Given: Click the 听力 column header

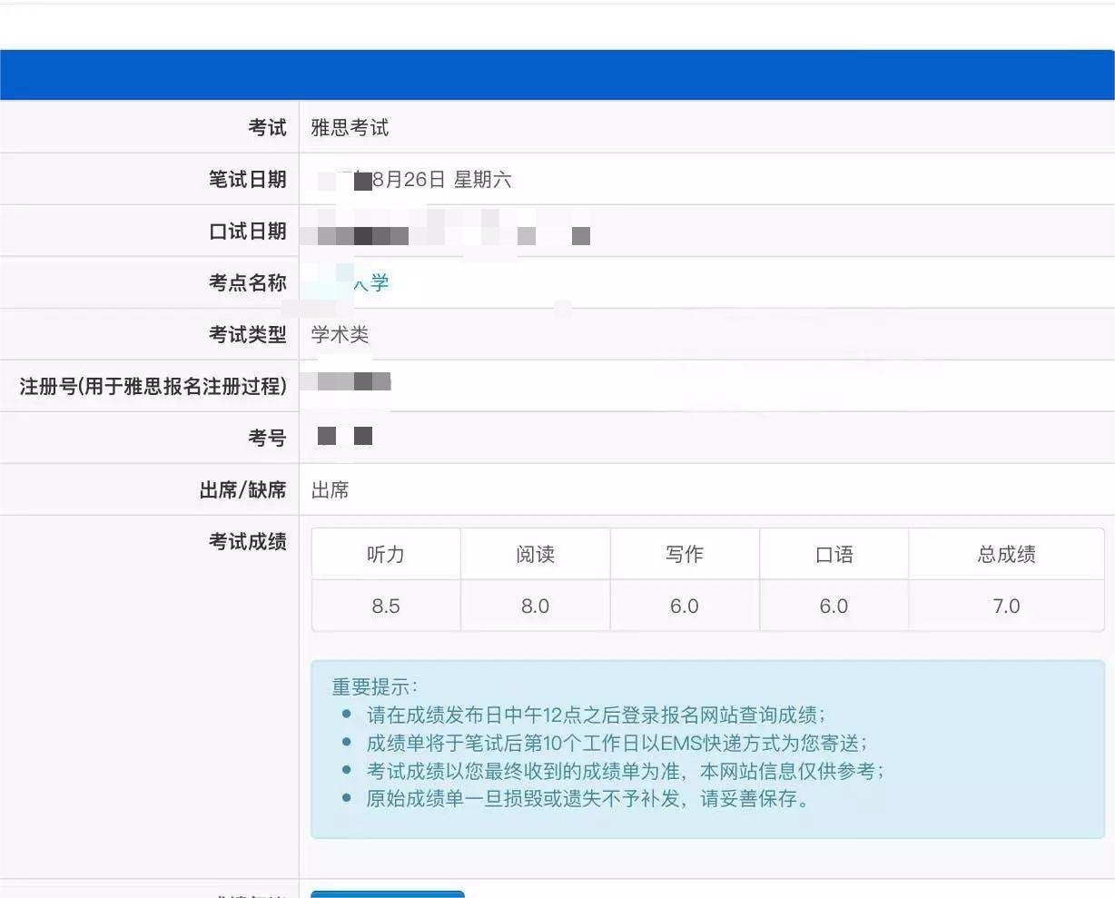Looking at the screenshot, I should (386, 554).
